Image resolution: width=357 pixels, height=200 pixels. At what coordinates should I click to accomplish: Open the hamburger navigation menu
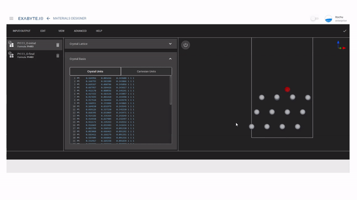(x=11, y=18)
